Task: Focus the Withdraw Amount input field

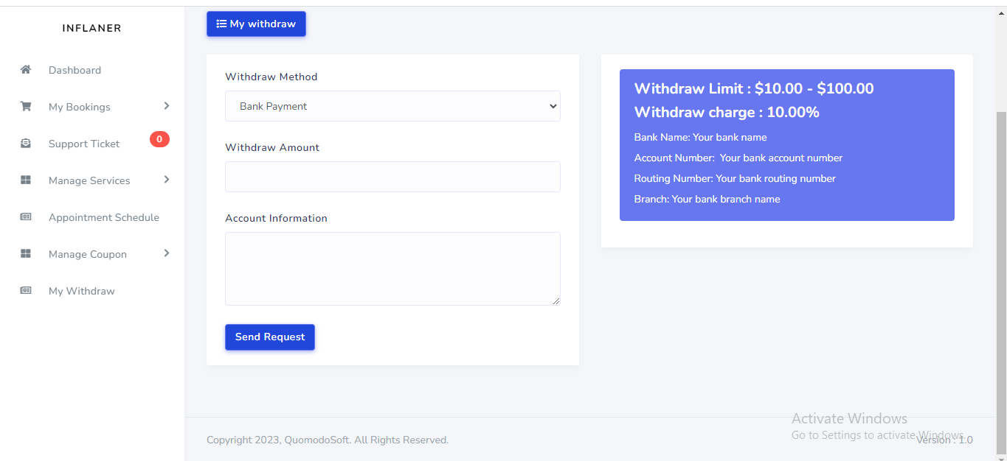Action: point(392,177)
